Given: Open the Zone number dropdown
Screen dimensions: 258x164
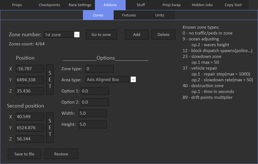Looking at the screenshot, I should click(62, 35).
